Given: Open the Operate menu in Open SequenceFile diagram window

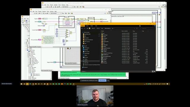Looking at the screenshot, I should coord(44,11).
